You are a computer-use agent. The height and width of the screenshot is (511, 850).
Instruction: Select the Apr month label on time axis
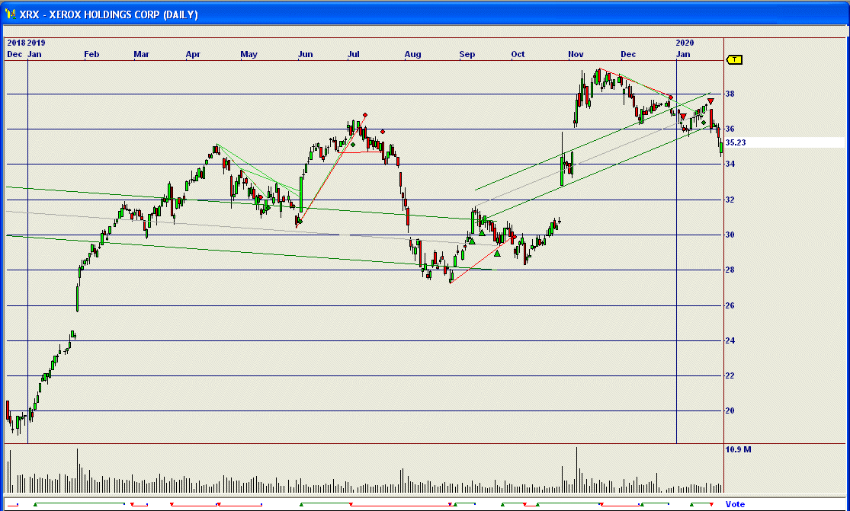(x=193, y=54)
